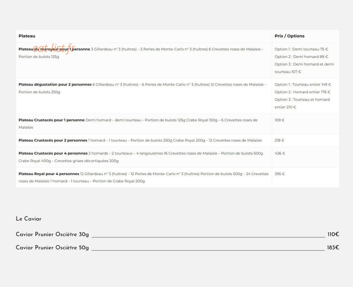
Task: Click Option 3: Demi homard et demi tourteau
Action: pyautogui.click(x=304, y=68)
